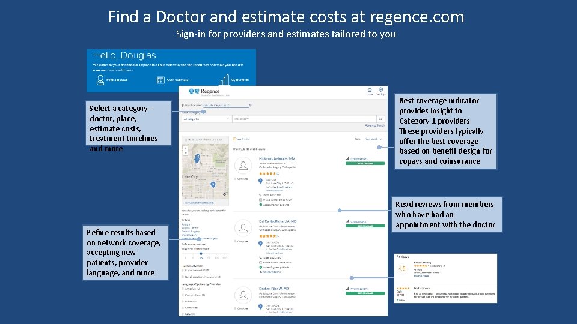Open Hickman, Joshua M, MD profile link
This screenshot has height=324, width=577.
[x=276, y=158]
